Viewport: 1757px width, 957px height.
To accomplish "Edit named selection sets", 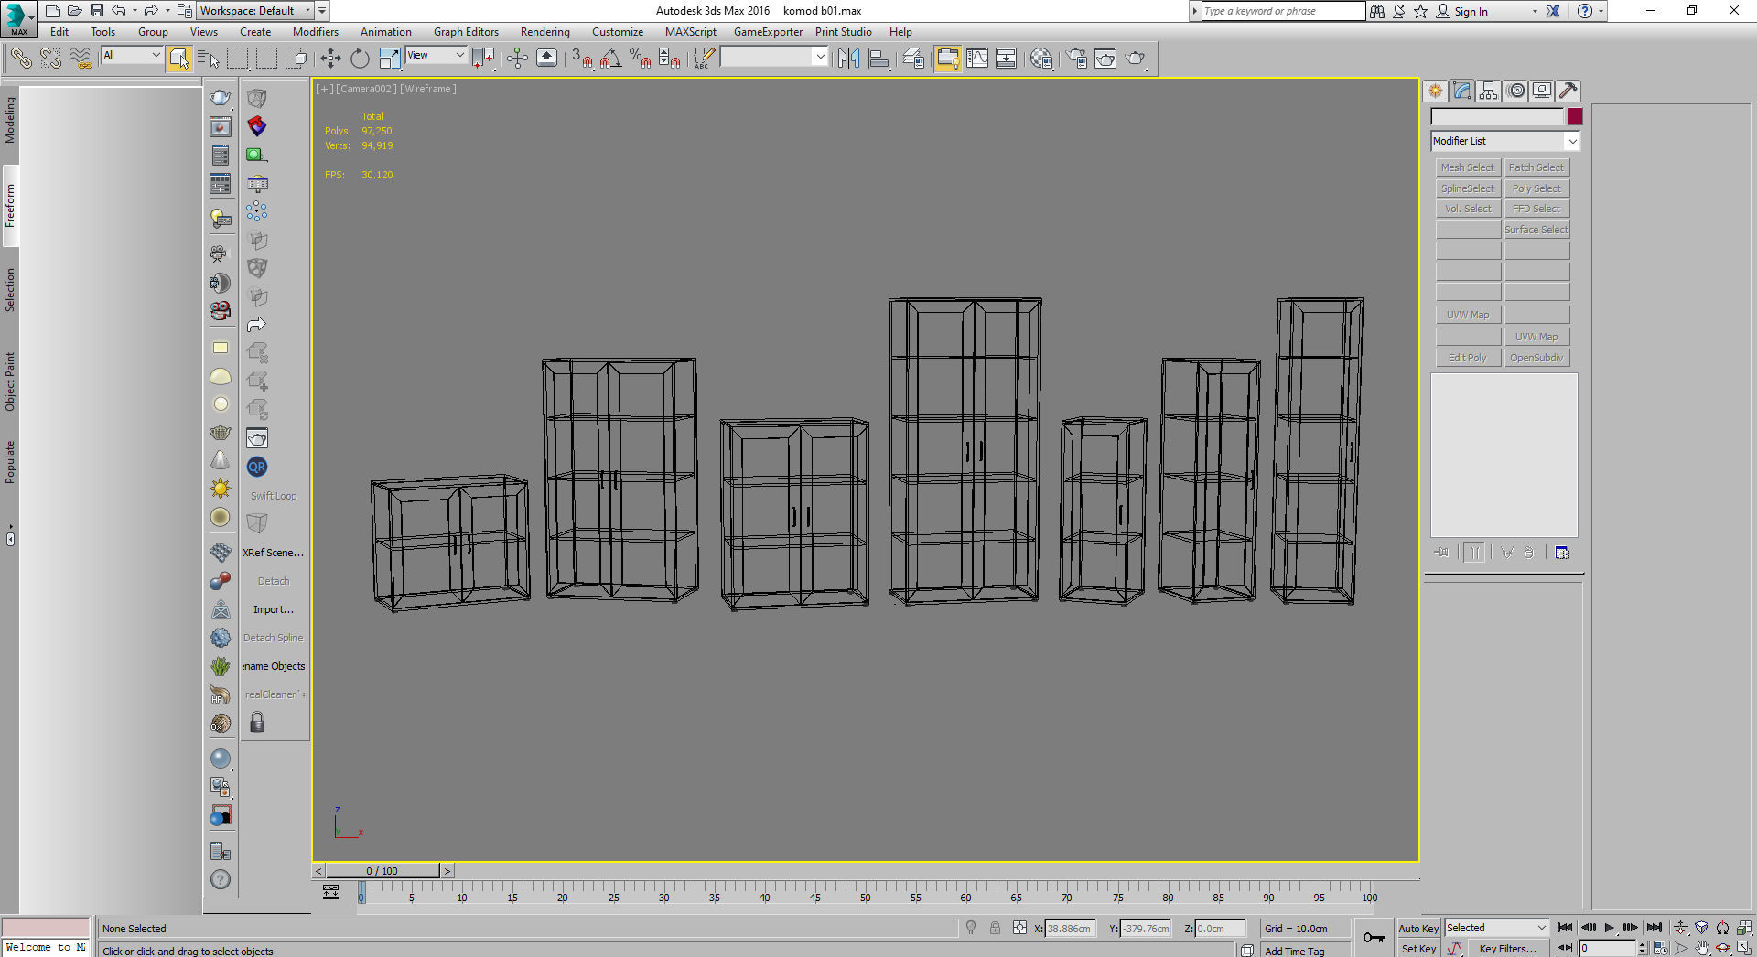I will (x=703, y=59).
